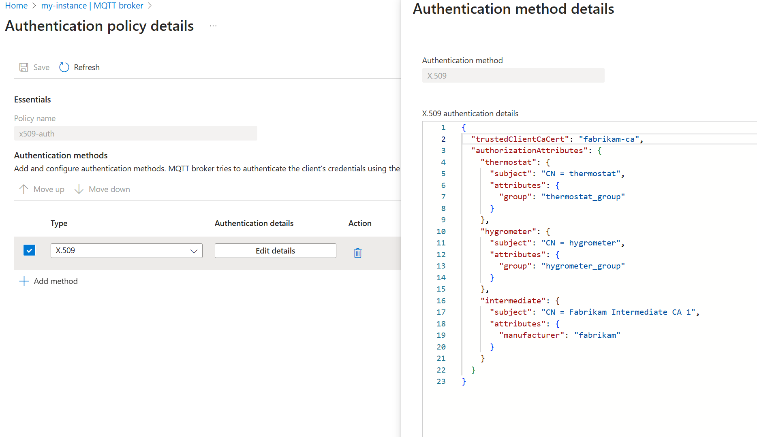Click the plus icon next to Add method

(x=24, y=281)
